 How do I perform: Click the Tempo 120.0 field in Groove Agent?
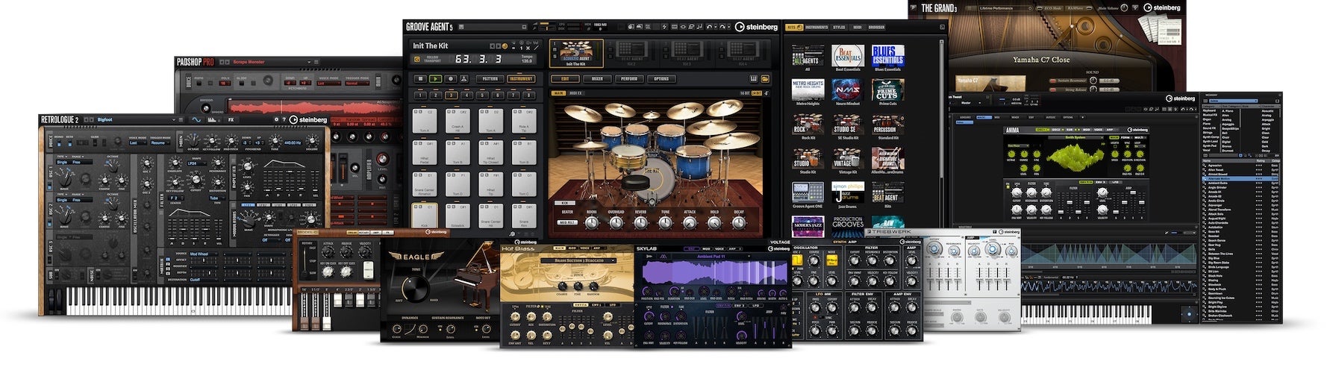point(527,59)
